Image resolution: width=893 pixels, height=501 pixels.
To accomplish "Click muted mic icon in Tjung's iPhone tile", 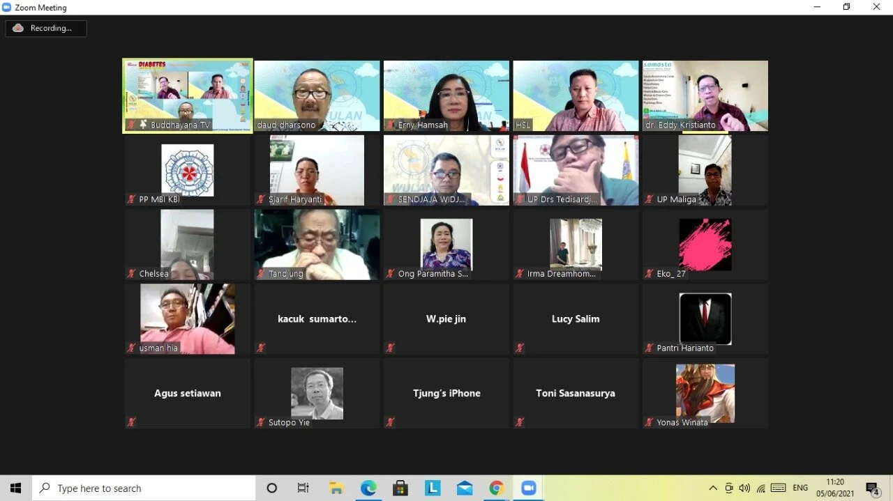I will coord(391,422).
